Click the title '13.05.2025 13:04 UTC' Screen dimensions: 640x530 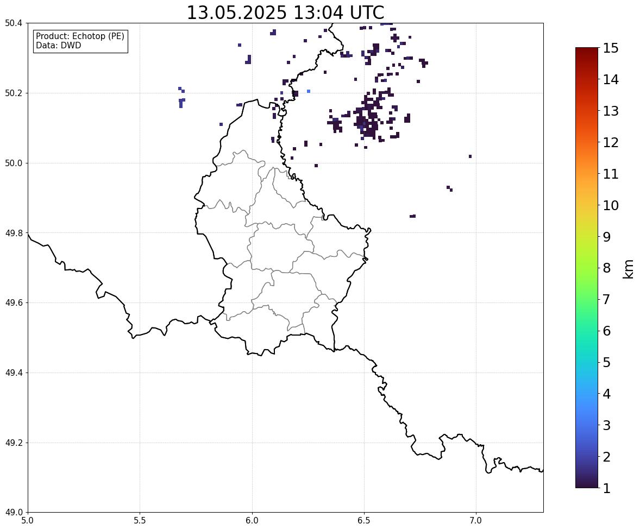tap(285, 12)
